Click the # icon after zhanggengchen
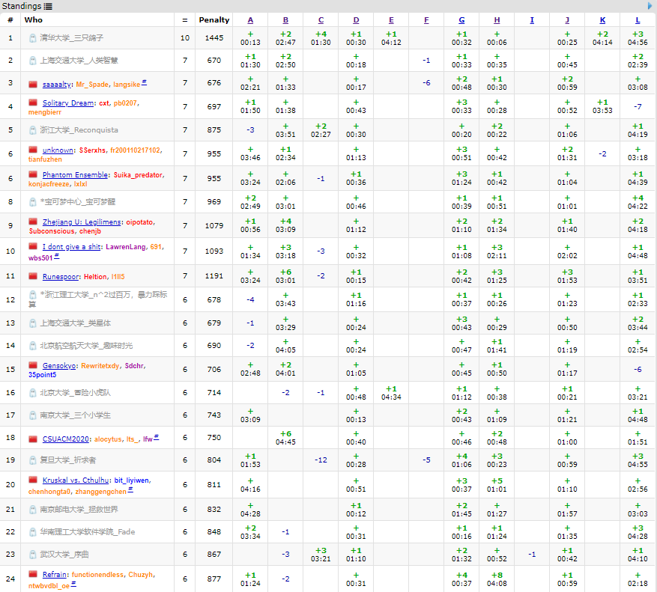The height and width of the screenshot is (592, 657). pyautogui.click(x=130, y=491)
